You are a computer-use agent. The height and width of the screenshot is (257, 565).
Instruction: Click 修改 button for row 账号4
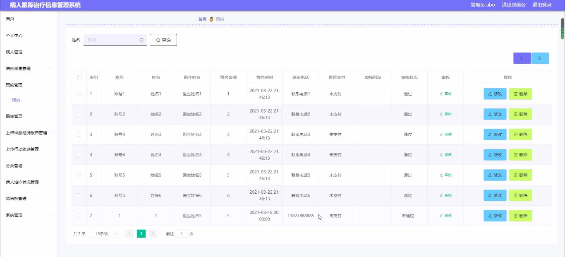(x=495, y=155)
